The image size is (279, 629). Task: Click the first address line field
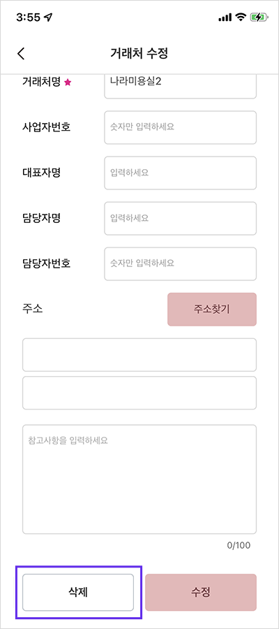click(139, 354)
